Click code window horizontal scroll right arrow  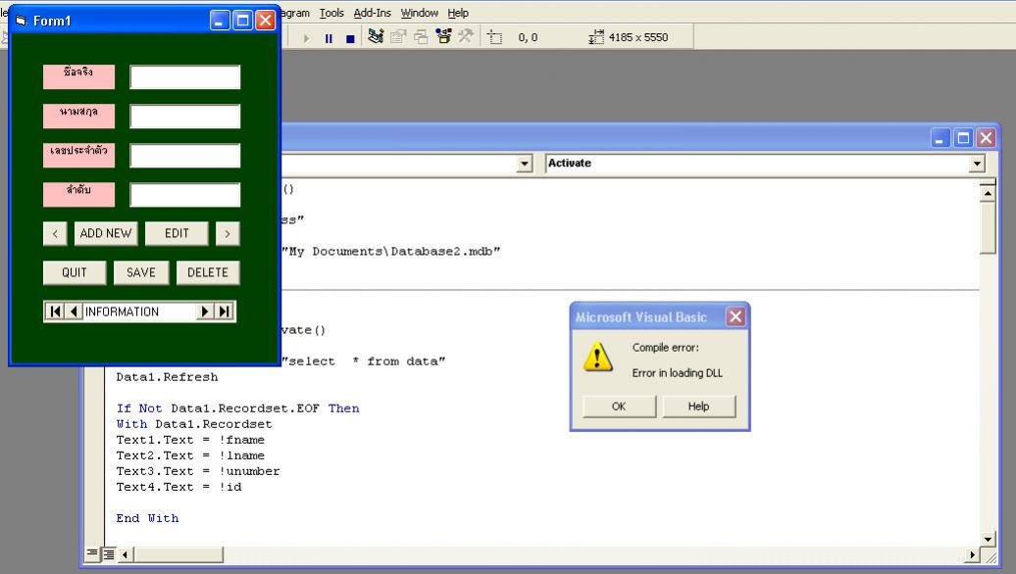pyautogui.click(x=972, y=554)
